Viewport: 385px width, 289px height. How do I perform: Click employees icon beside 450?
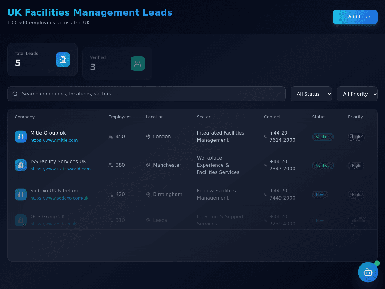click(111, 137)
